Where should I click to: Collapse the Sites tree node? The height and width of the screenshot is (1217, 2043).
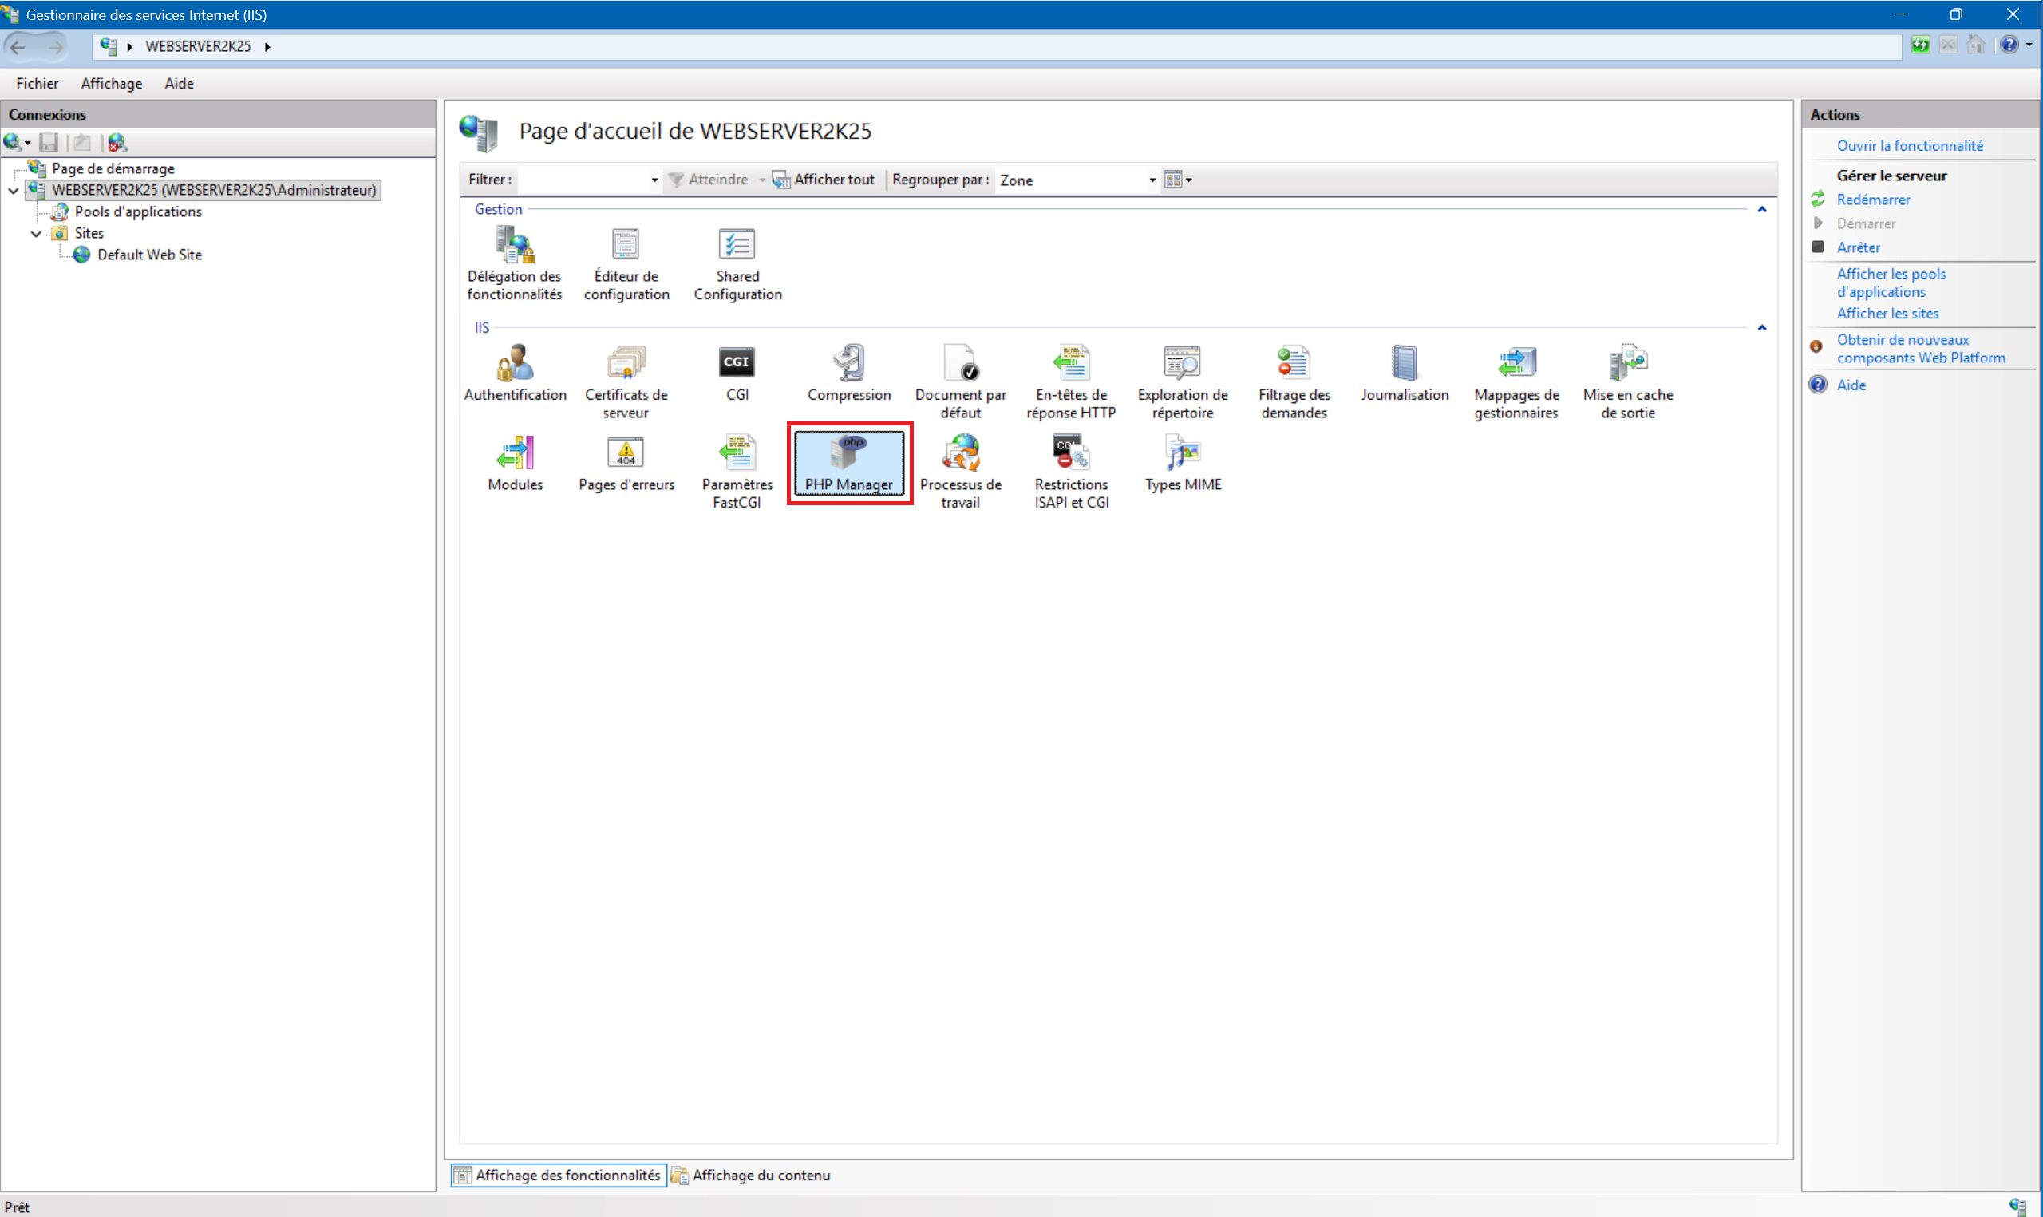point(36,234)
